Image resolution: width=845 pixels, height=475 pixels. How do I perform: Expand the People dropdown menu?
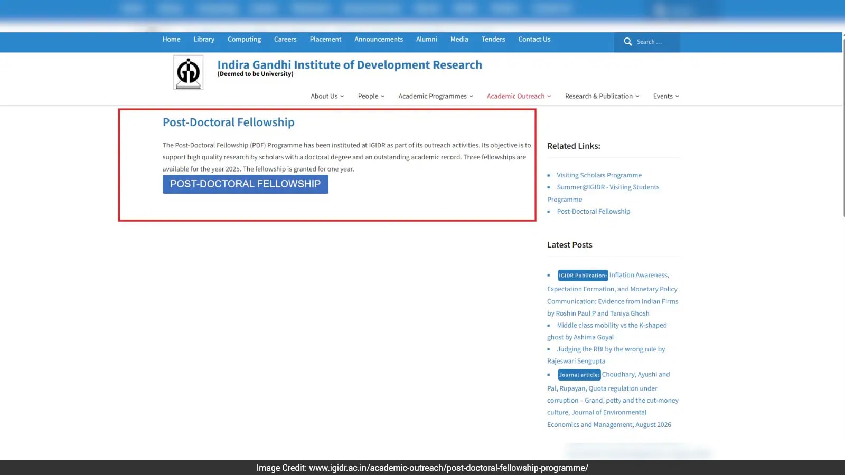click(x=371, y=96)
